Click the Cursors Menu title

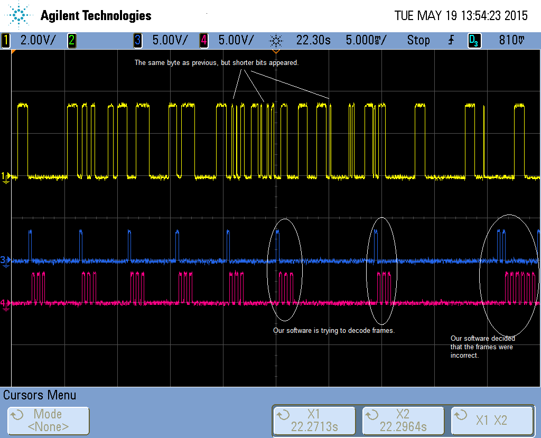tap(40, 395)
